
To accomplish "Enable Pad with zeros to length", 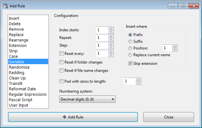I will pyautogui.click(x=61, y=81).
